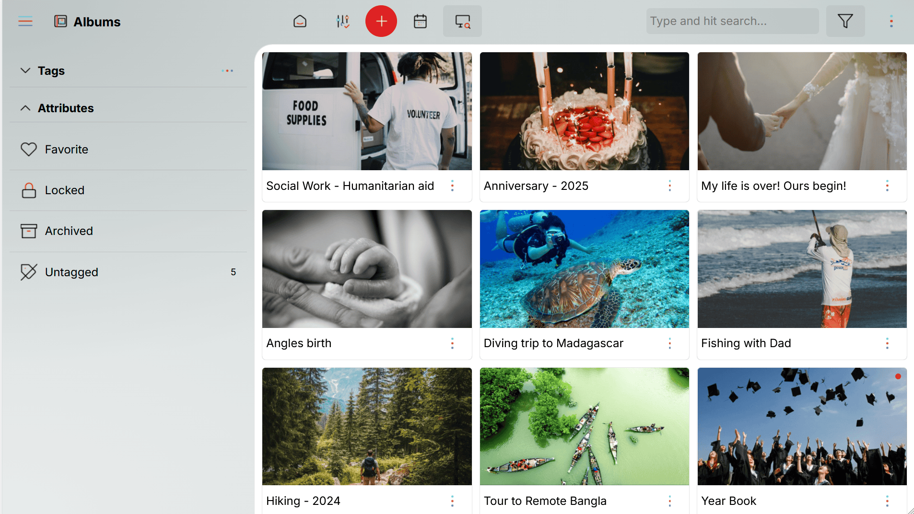The width and height of the screenshot is (914, 514).
Task: Toggle the Archived attribute filter
Action: [69, 231]
